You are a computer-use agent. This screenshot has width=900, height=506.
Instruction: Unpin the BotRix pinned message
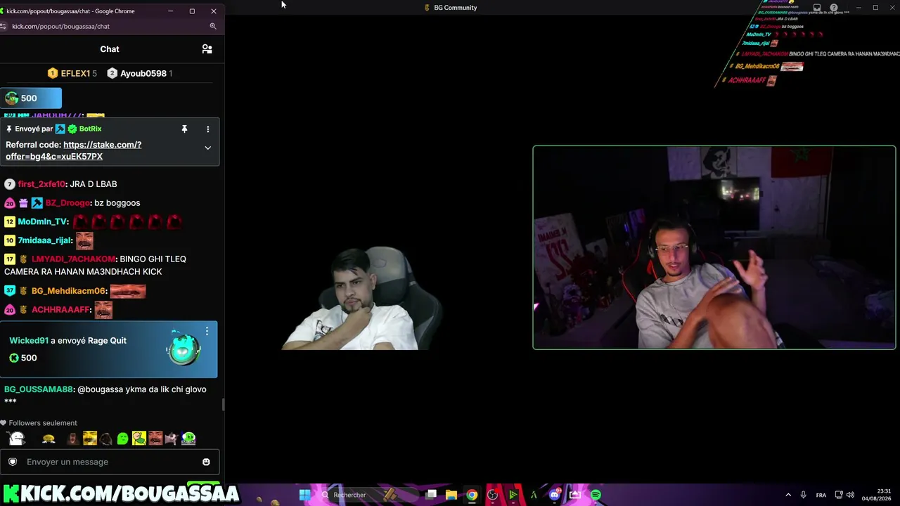[184, 129]
